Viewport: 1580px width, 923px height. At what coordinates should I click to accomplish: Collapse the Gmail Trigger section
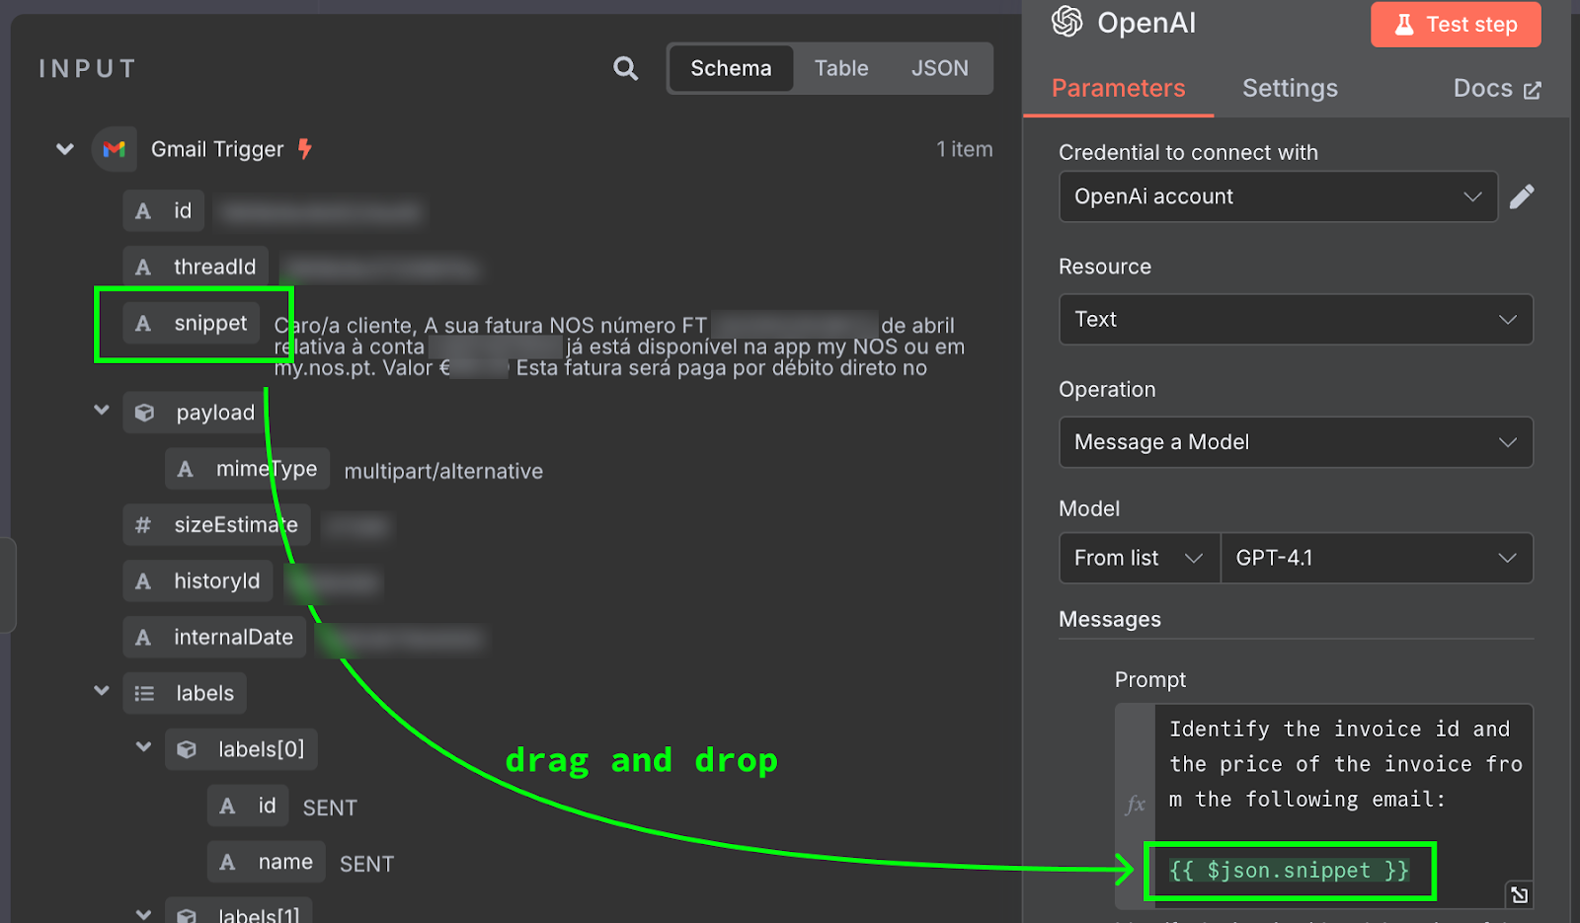[65, 149]
